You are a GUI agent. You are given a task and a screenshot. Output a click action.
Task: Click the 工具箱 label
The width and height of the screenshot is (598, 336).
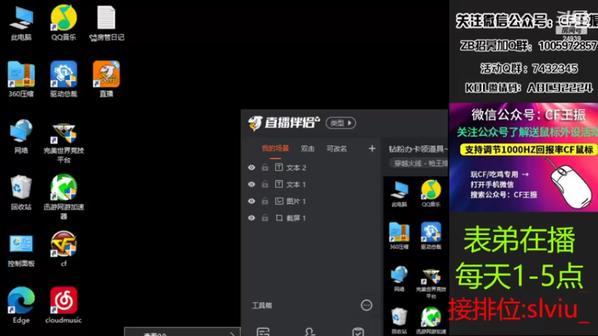coord(262,305)
